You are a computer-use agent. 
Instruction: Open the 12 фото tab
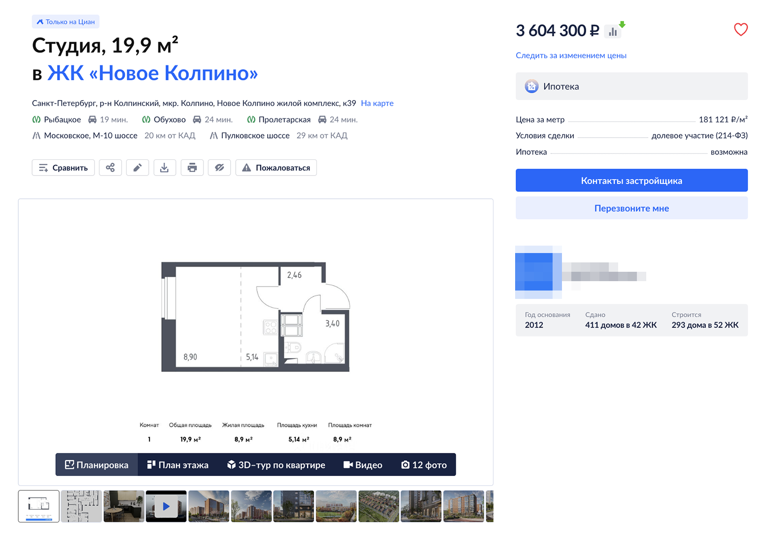424,465
